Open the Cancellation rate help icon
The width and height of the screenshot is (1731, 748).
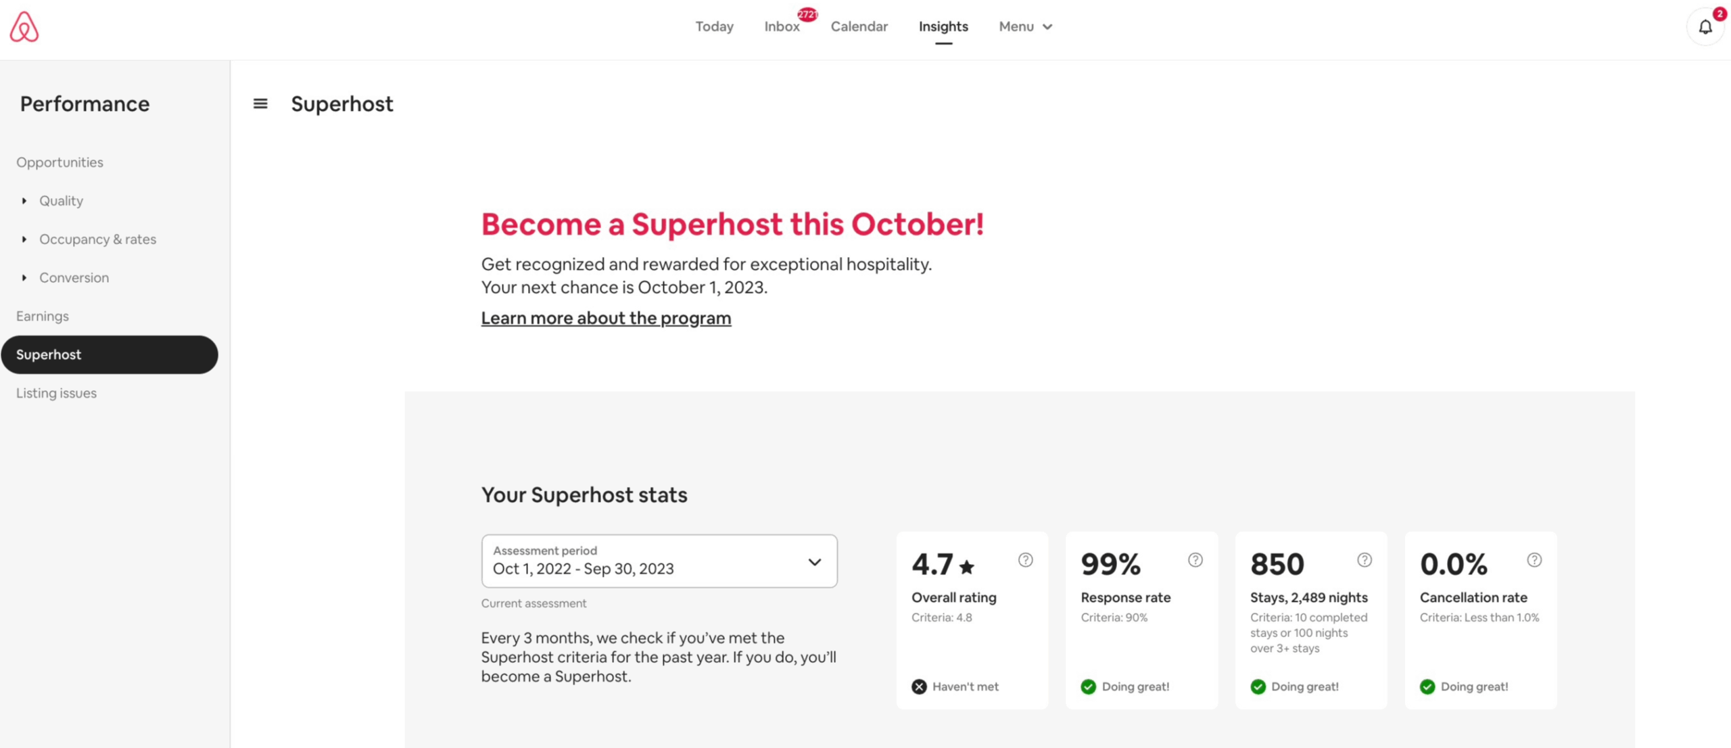pos(1534,560)
